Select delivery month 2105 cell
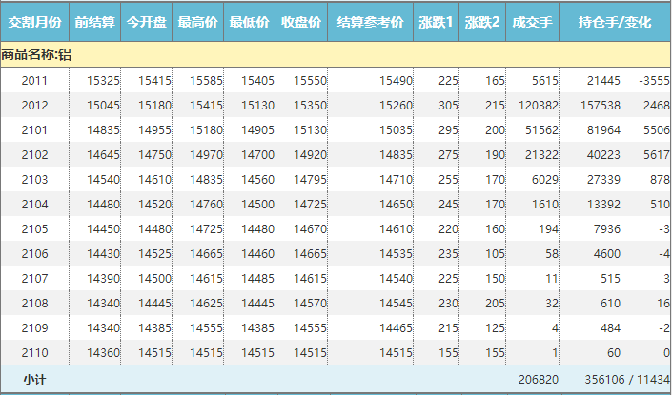This screenshot has height=395, width=672. click(x=34, y=229)
